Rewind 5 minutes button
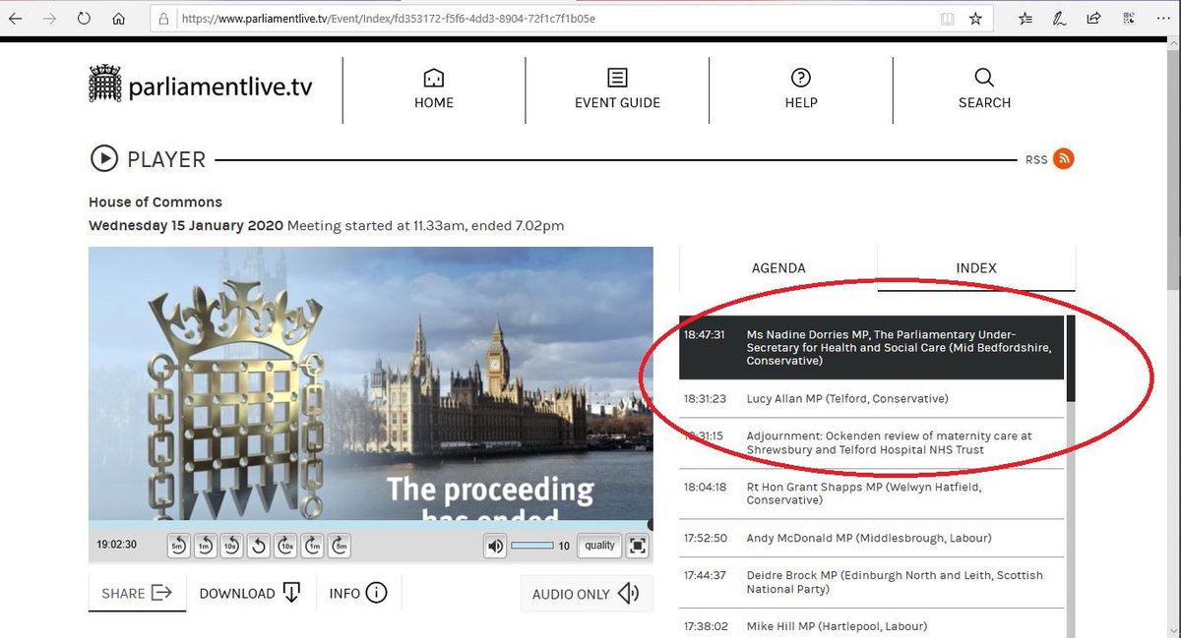Viewport: 1181px width, 638px height. point(178,546)
